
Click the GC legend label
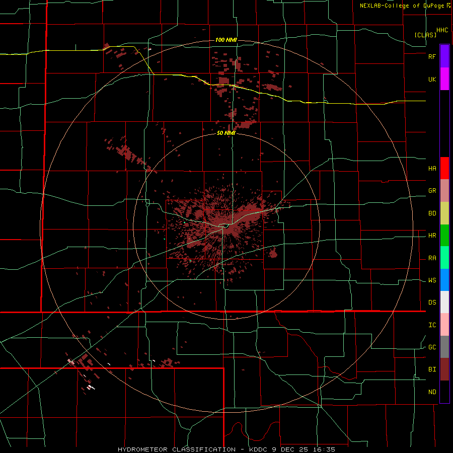point(432,347)
